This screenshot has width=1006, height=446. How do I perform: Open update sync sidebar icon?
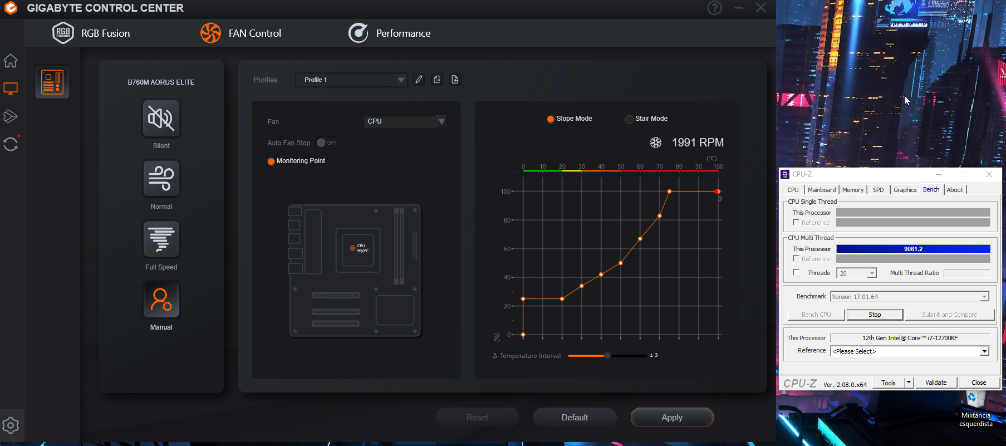tap(11, 144)
